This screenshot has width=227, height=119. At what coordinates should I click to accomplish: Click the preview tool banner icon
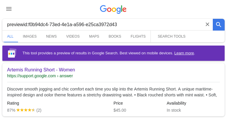(x=12, y=53)
